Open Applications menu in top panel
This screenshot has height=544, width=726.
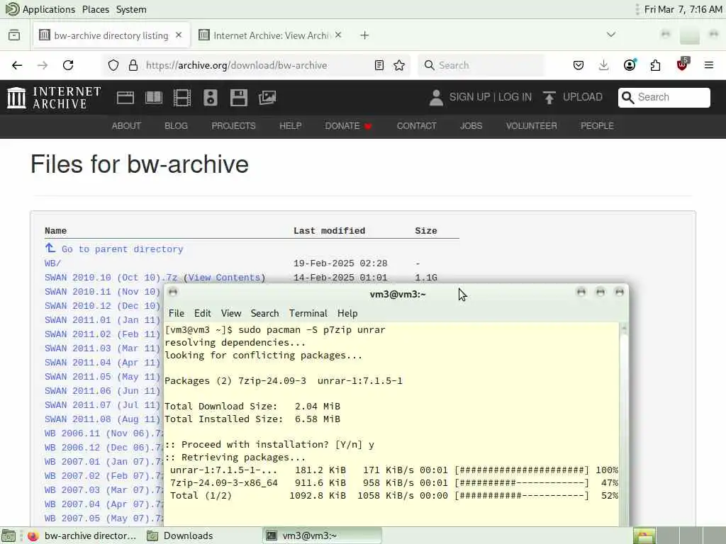40,9
